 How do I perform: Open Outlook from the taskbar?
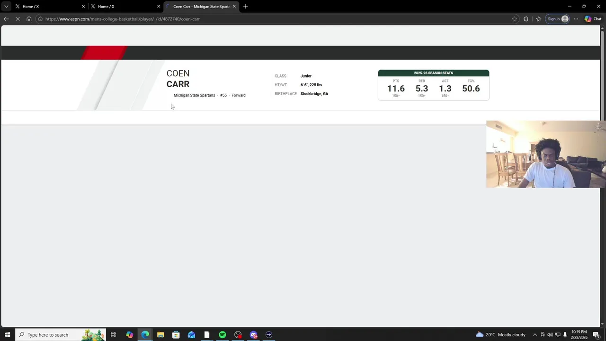(191, 335)
